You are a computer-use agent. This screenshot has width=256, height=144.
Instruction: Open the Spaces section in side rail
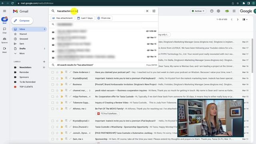pyautogui.click(x=4, y=40)
